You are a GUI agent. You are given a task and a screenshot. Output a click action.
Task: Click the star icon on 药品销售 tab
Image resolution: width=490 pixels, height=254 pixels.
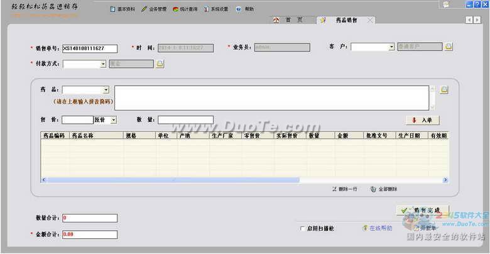click(323, 20)
